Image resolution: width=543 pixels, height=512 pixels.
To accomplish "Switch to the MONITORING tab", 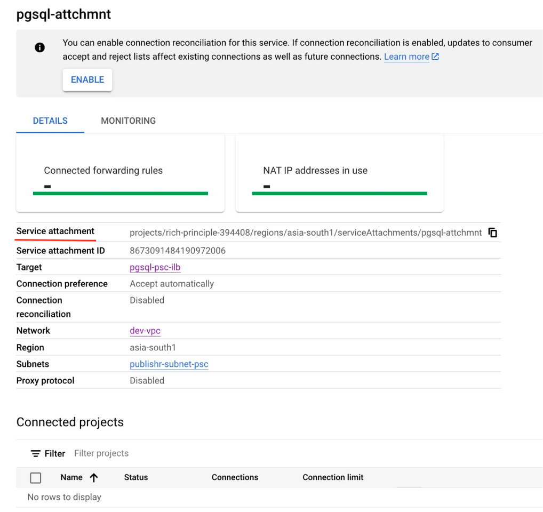I will [x=128, y=121].
